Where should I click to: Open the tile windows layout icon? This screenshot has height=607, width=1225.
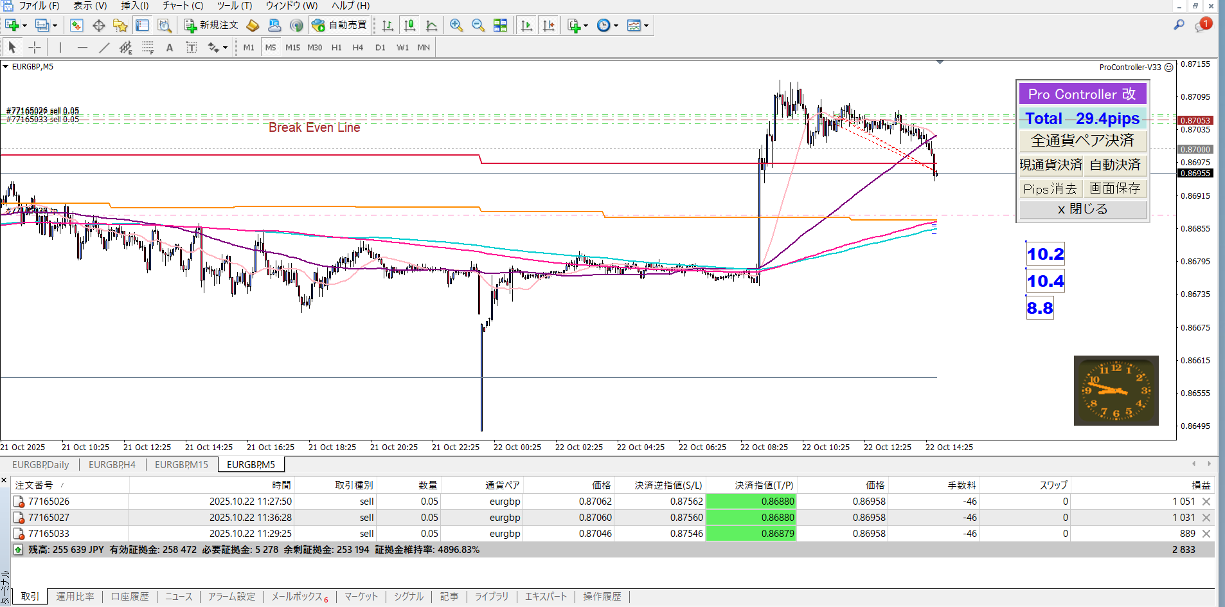point(500,26)
